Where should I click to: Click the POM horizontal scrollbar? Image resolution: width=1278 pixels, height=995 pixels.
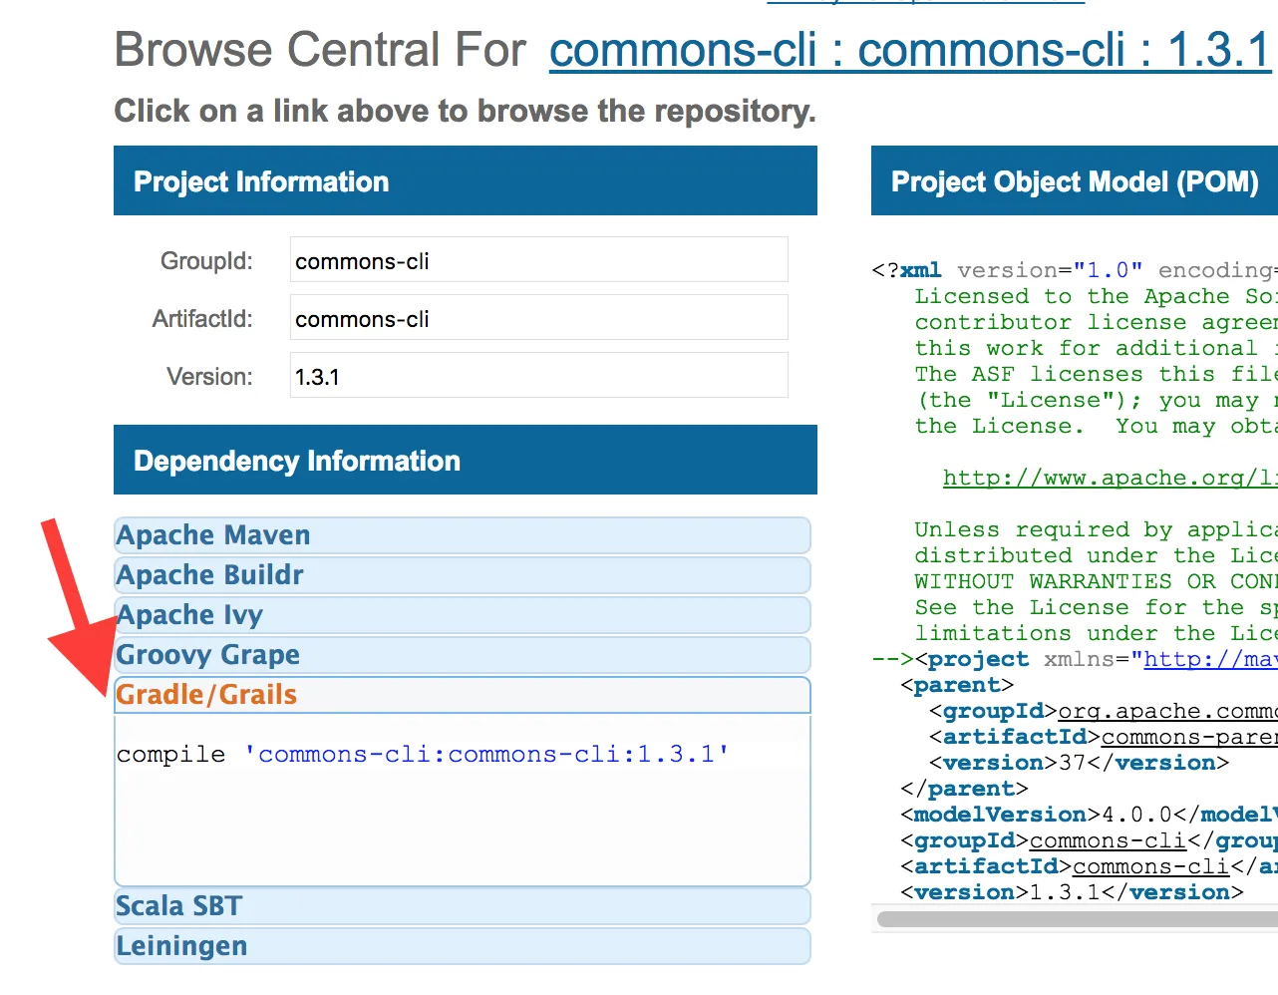(x=1075, y=919)
